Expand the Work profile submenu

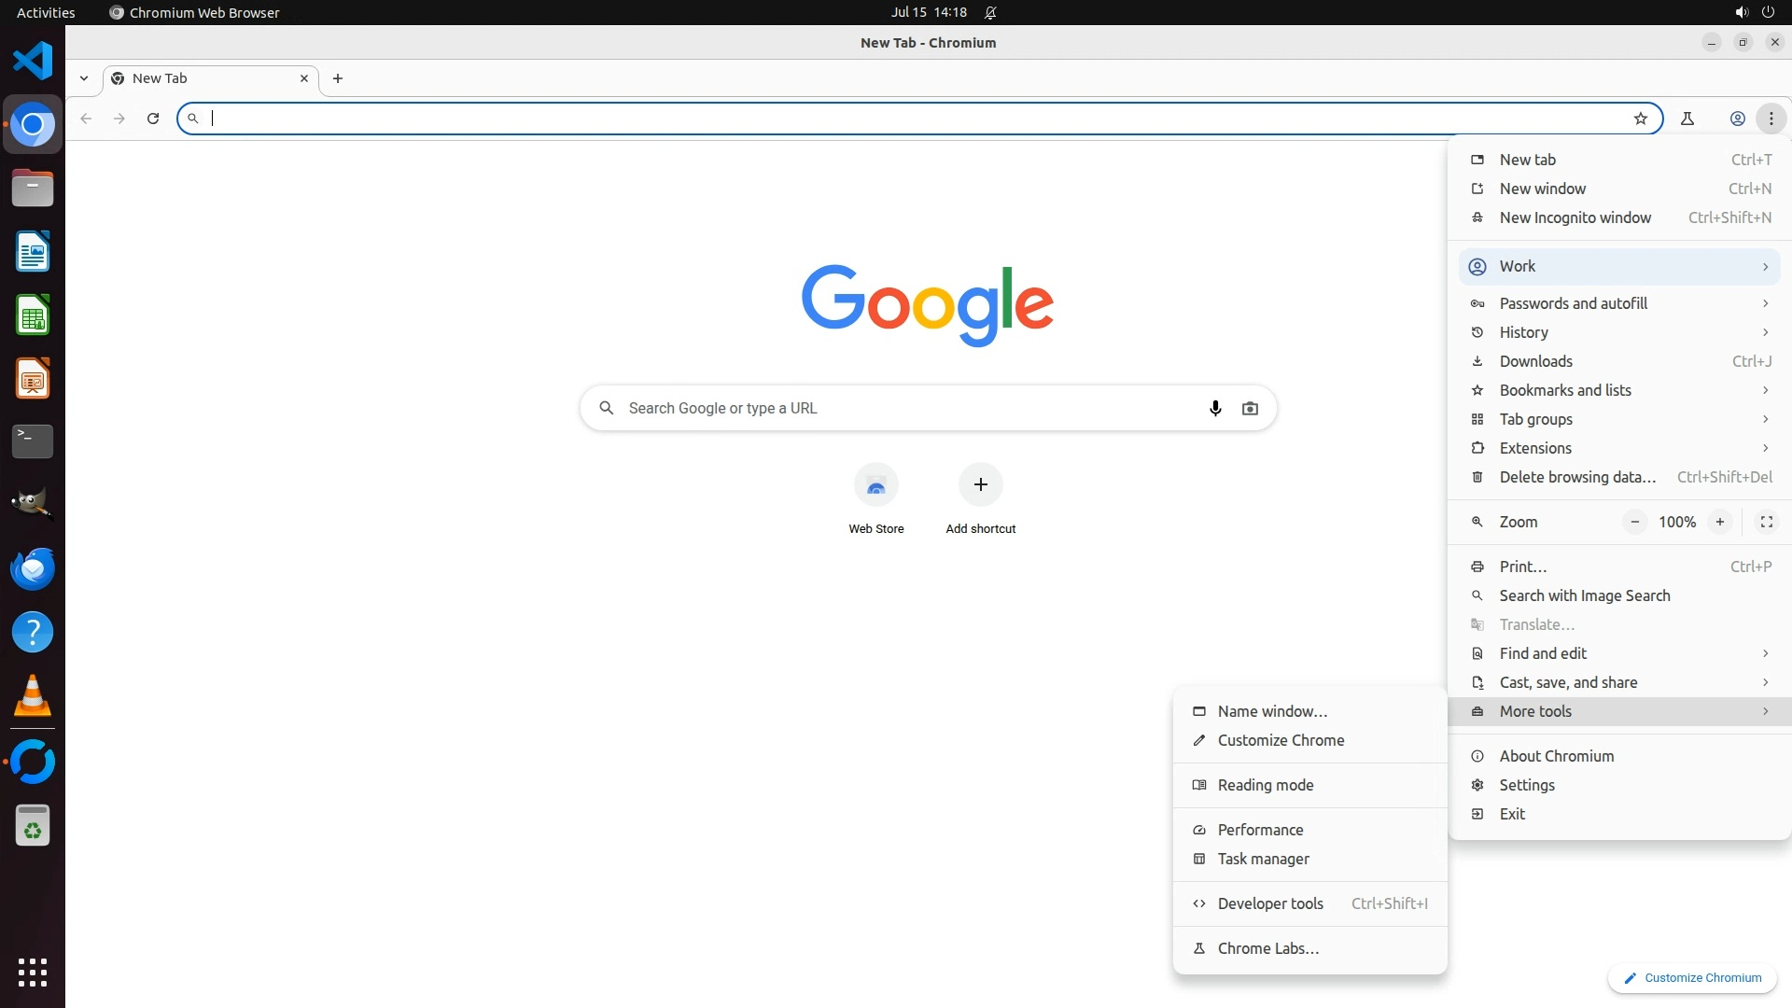tap(1619, 267)
